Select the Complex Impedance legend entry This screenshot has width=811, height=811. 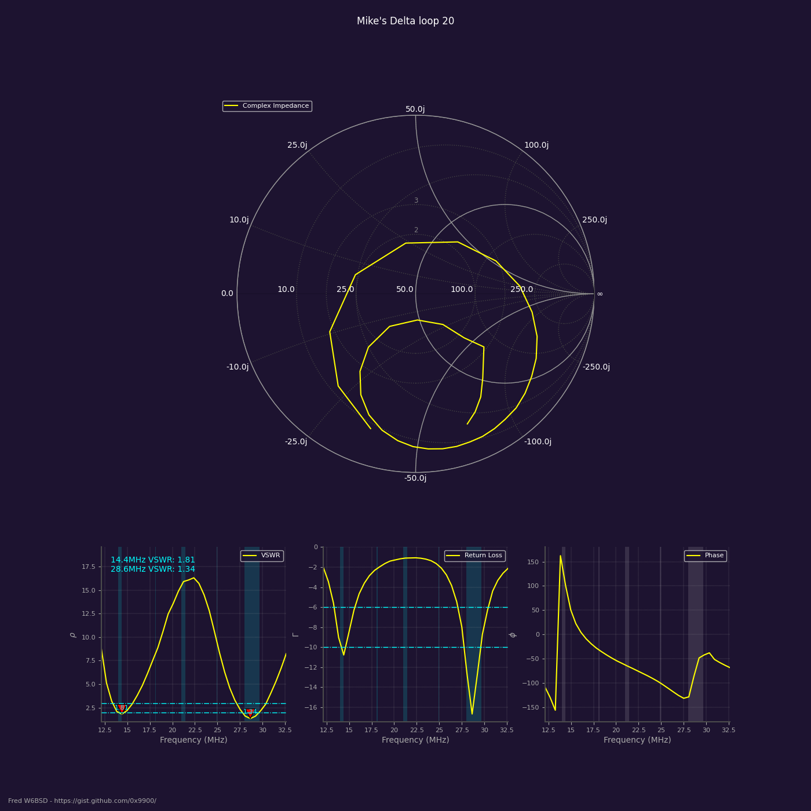(267, 106)
